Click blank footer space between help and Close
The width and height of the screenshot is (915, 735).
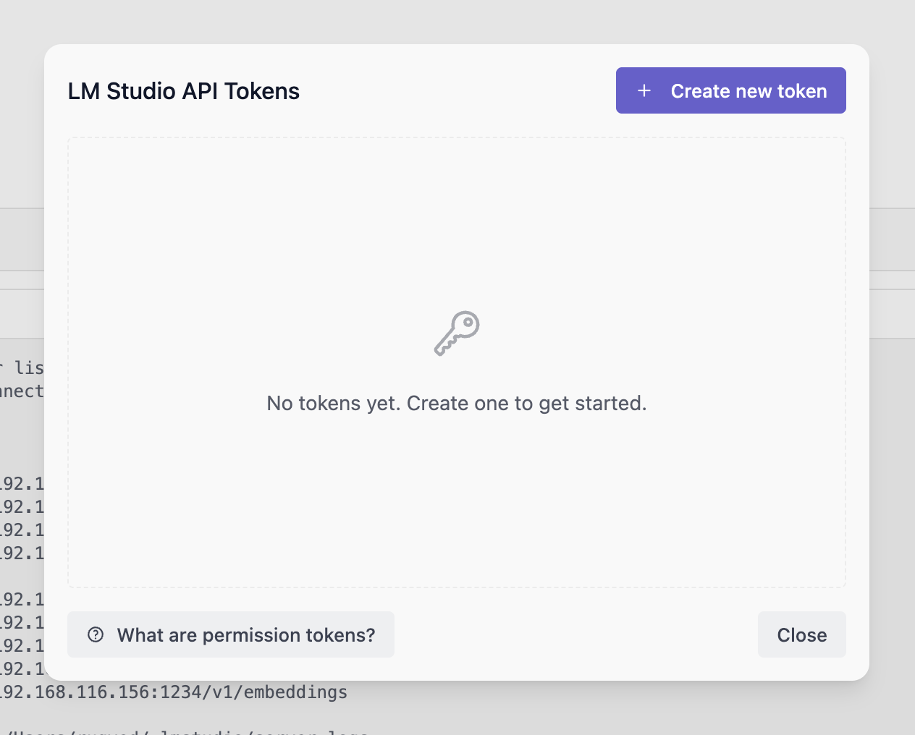pyautogui.click(x=575, y=634)
